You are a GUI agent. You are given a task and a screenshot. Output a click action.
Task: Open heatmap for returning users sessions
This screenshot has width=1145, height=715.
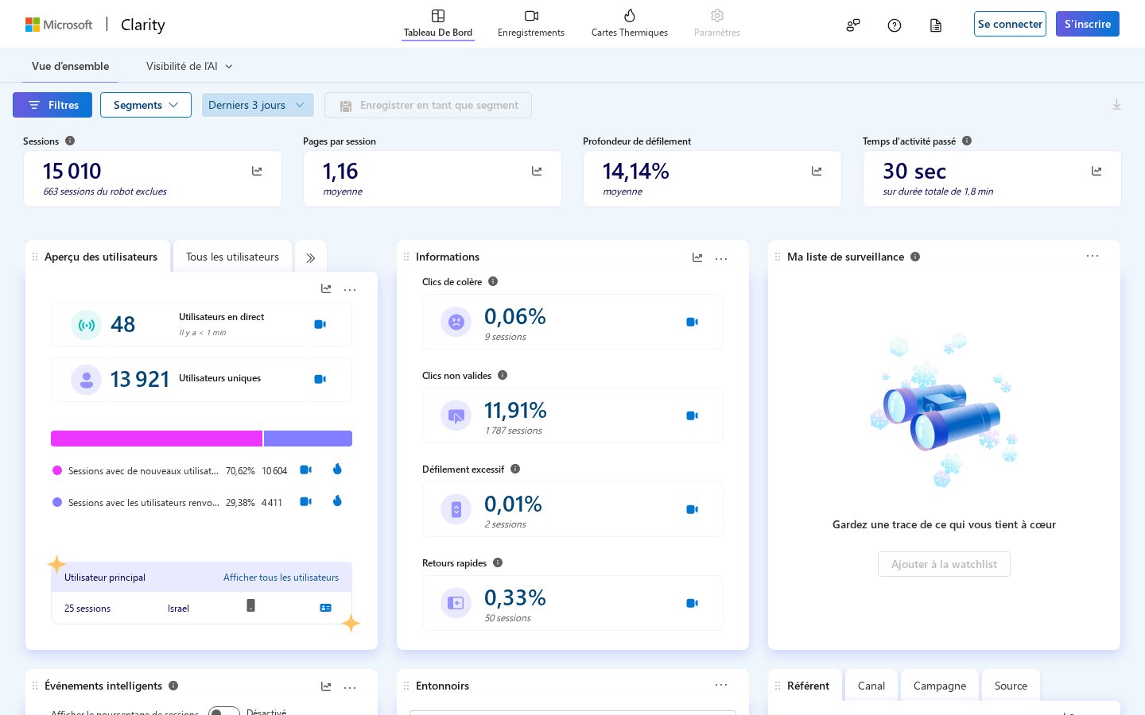point(337,501)
